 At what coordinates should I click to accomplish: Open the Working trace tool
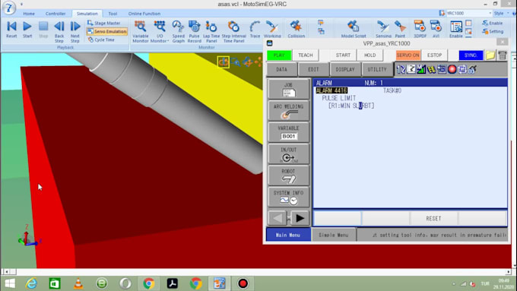pos(272,30)
